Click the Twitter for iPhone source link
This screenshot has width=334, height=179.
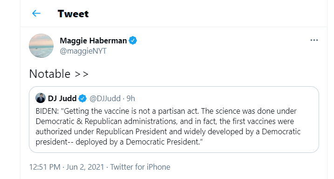(x=140, y=167)
